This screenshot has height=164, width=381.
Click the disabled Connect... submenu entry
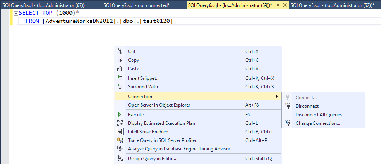[324, 98]
